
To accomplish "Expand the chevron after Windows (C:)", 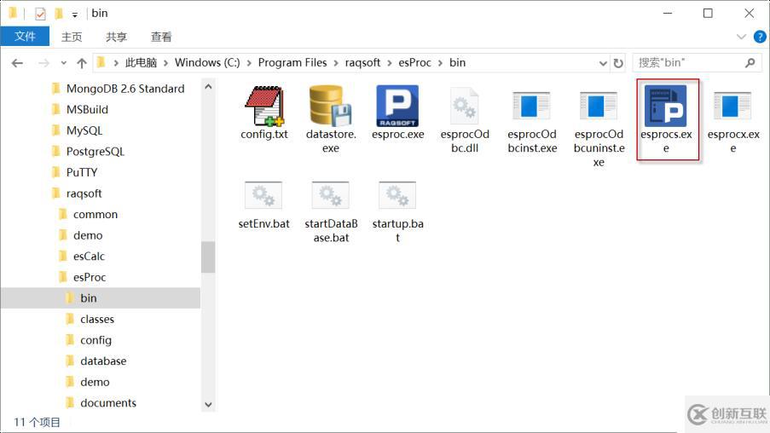I will [249, 63].
